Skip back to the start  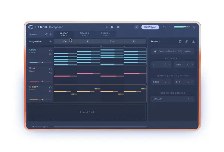tap(106, 27)
